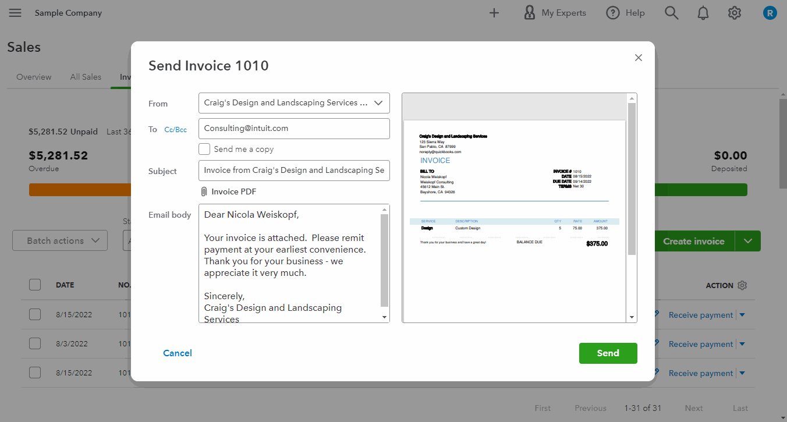Open the Create invoice dropdown arrow
The image size is (787, 422).
coord(748,241)
